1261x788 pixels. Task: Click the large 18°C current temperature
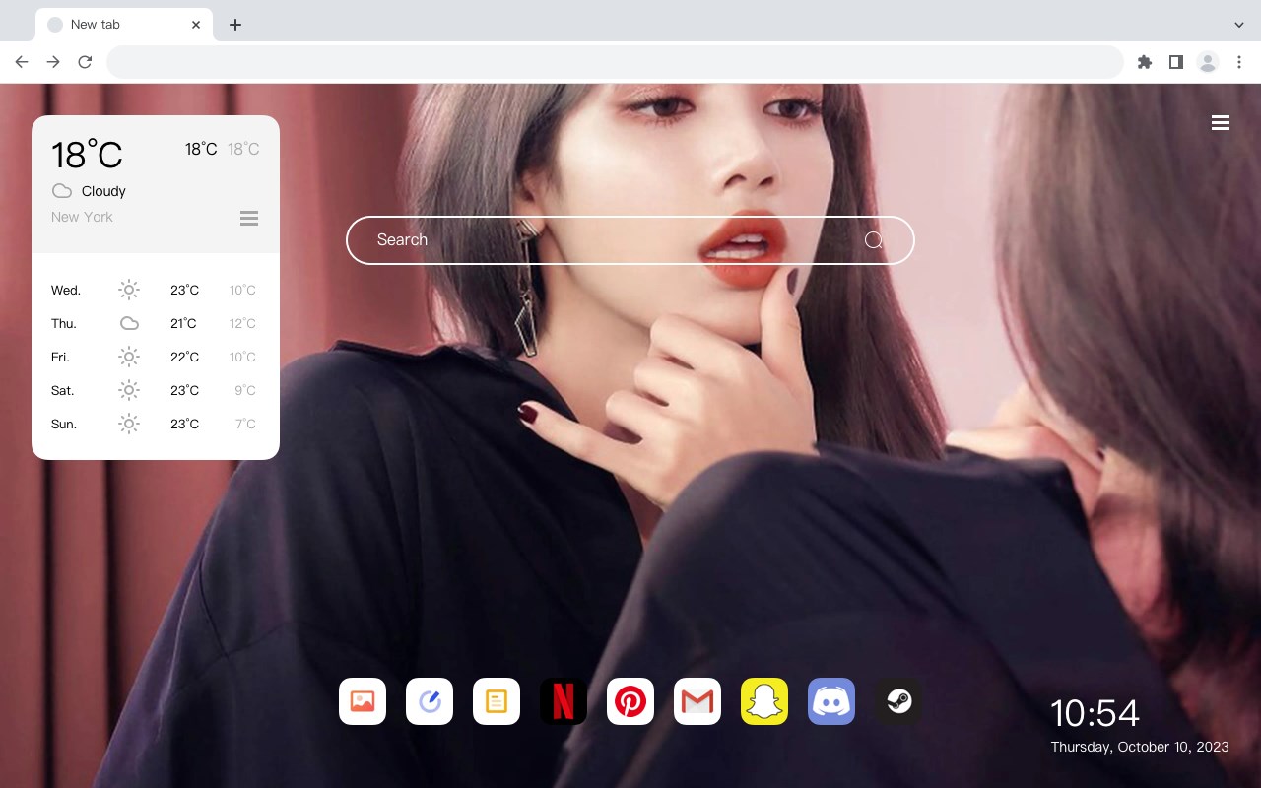(x=87, y=155)
